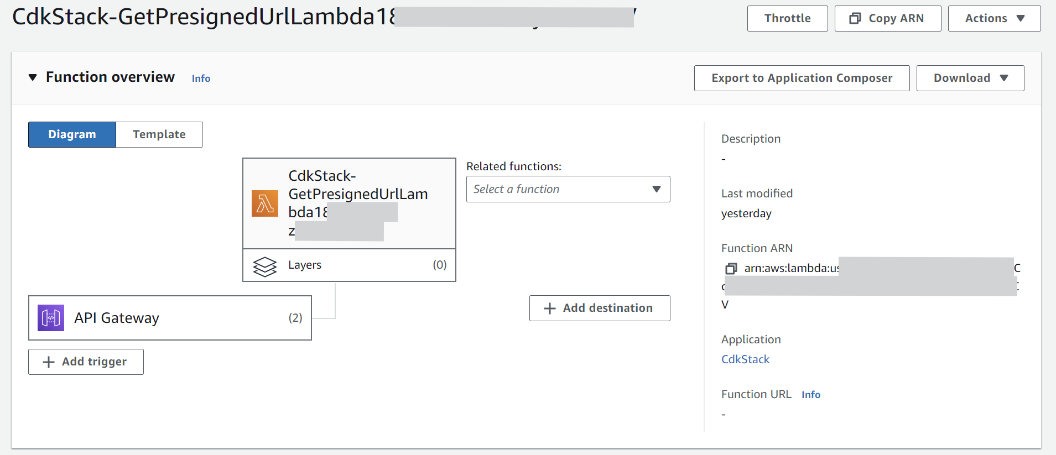This screenshot has height=455, width=1056.
Task: Click the plus icon in Add trigger
Action: point(49,362)
